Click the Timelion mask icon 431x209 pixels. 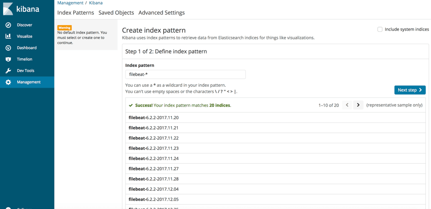click(x=8, y=59)
